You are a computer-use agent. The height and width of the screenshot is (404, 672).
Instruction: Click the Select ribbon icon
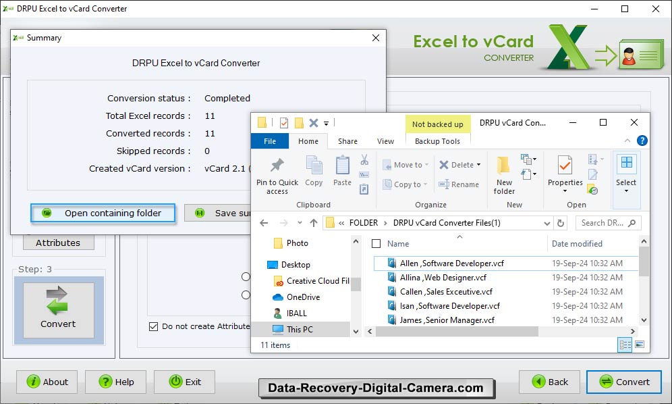627,162
